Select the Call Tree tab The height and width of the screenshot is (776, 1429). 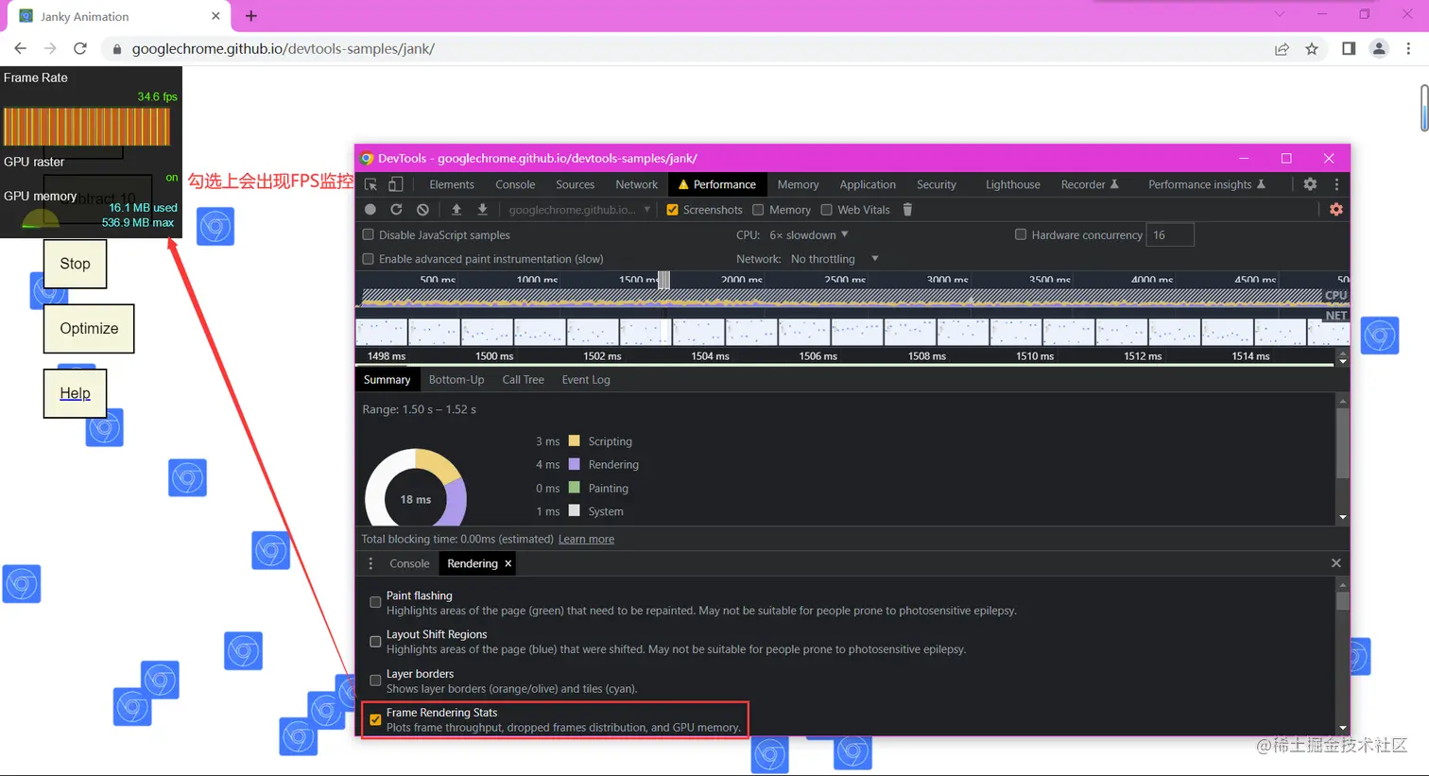click(x=524, y=380)
